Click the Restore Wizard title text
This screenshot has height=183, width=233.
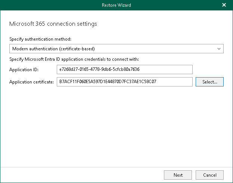[116, 5]
